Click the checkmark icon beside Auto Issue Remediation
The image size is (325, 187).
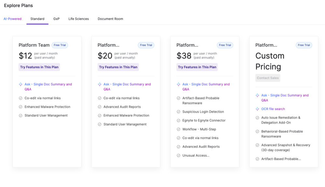pyautogui.click(x=257, y=118)
